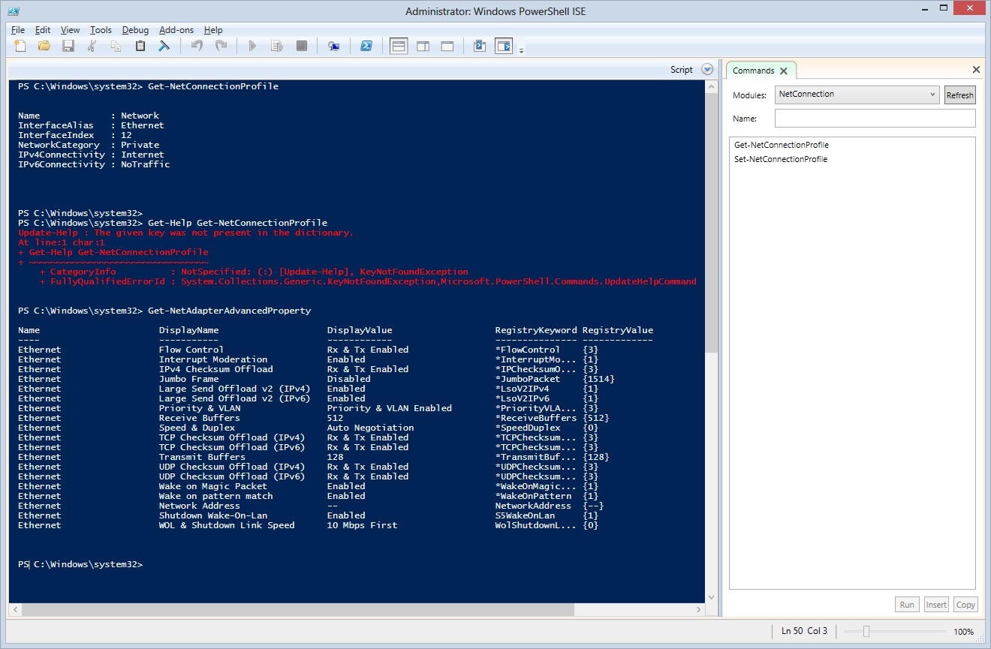Show script pane on top layout
The image size is (991, 649).
pyautogui.click(x=399, y=47)
